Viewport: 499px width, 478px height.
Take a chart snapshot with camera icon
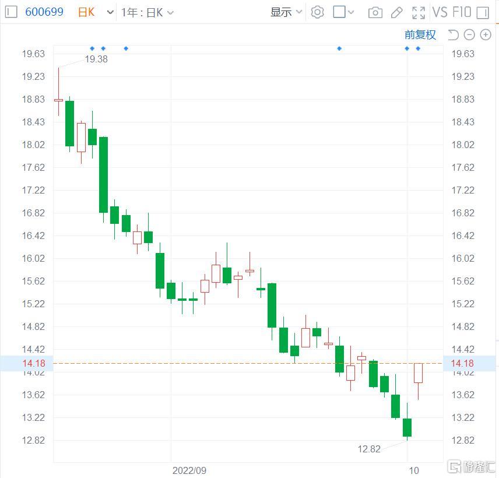click(x=375, y=13)
